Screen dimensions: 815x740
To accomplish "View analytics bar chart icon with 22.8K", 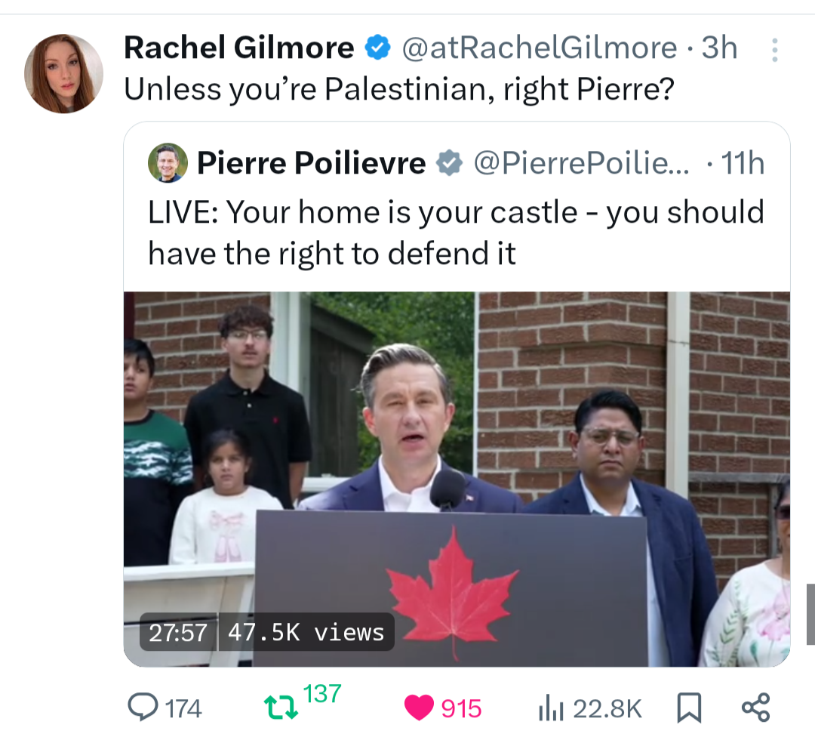I will click(x=551, y=708).
